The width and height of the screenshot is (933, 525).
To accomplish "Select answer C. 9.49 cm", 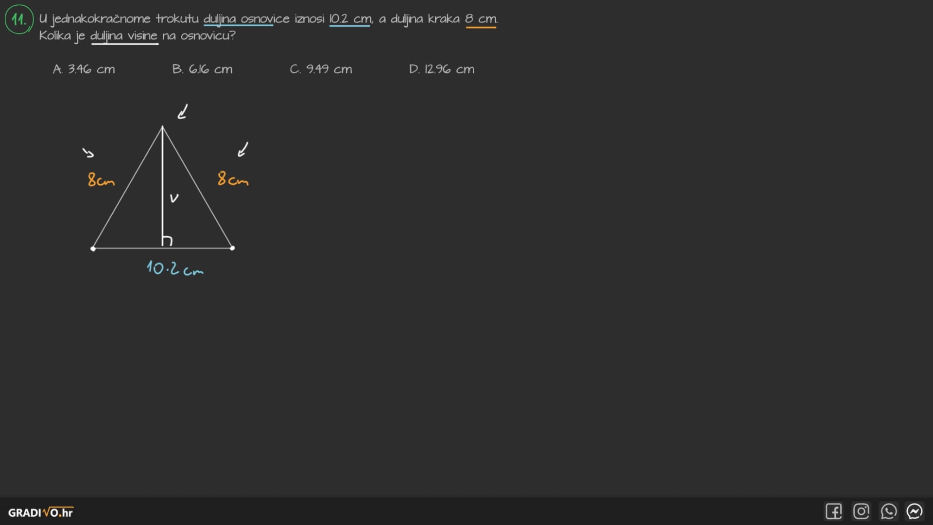I will pos(321,69).
